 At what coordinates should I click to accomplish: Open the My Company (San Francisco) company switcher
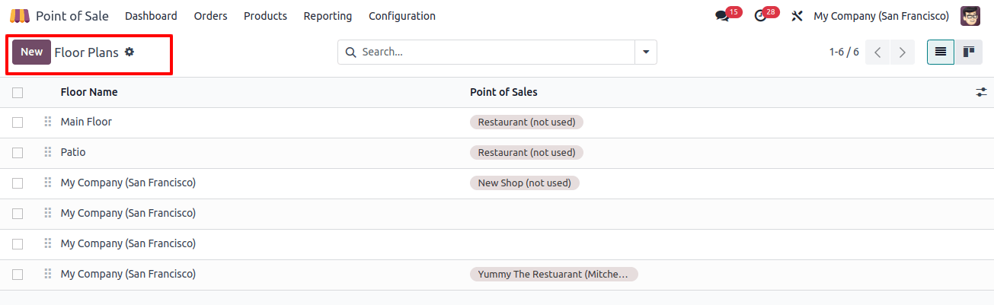point(881,16)
